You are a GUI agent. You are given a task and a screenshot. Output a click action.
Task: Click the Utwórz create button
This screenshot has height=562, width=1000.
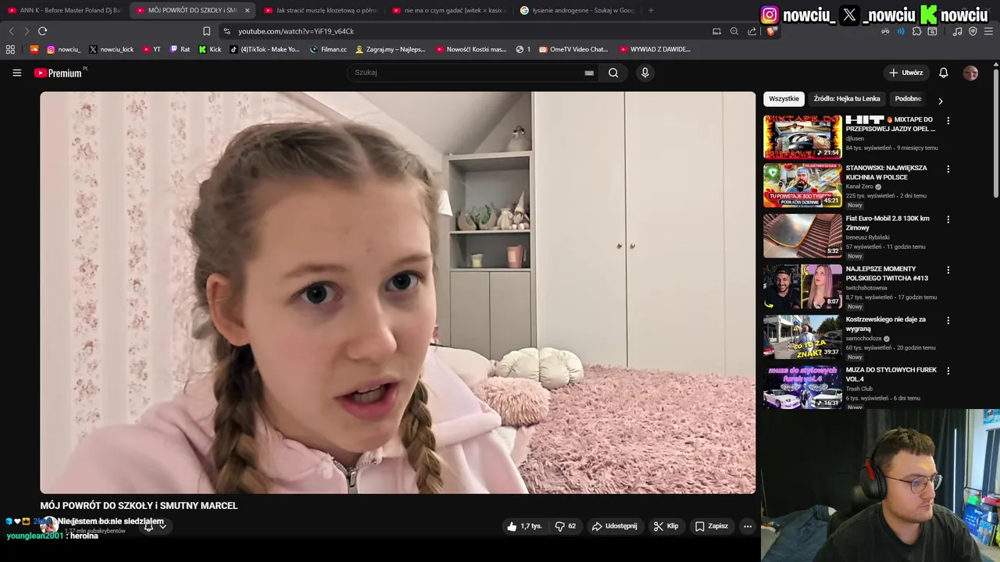point(905,73)
